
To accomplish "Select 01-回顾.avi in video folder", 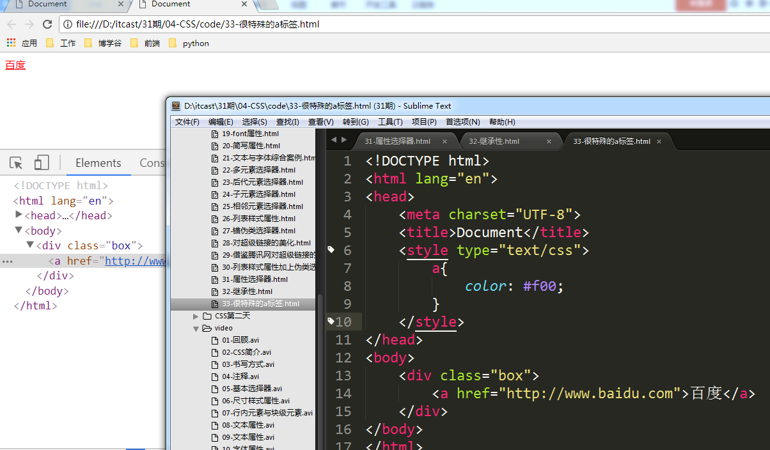I will click(x=240, y=340).
